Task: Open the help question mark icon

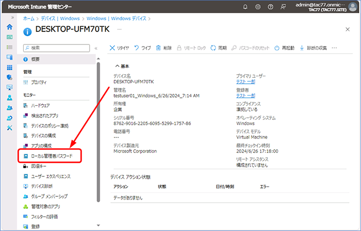Action: click(270, 7)
